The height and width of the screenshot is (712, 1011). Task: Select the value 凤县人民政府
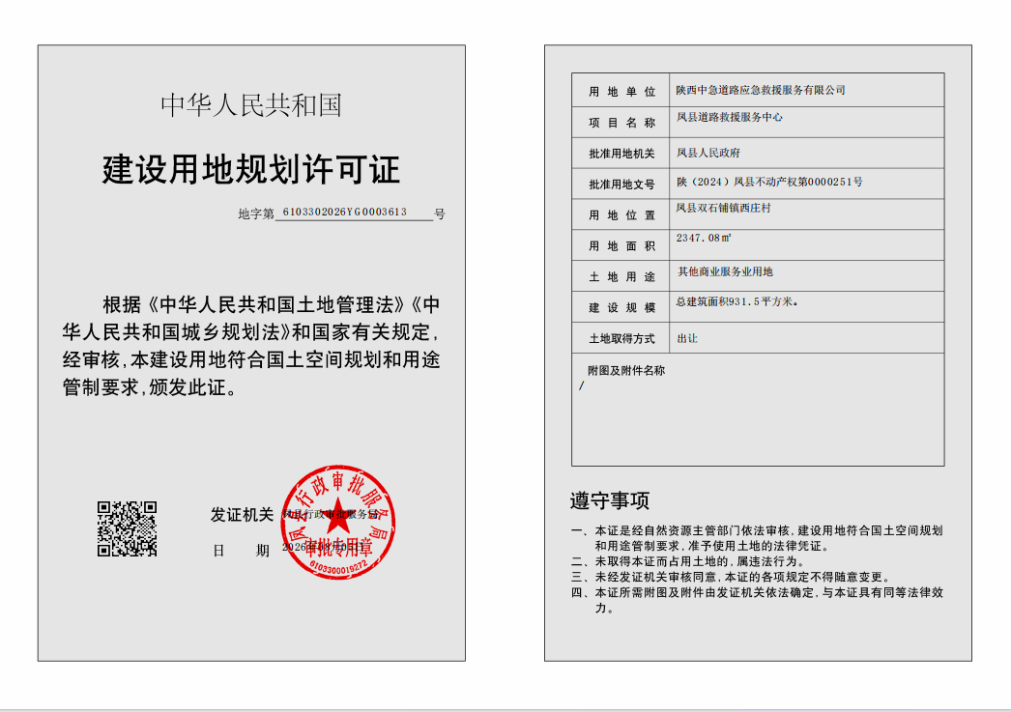(708, 153)
